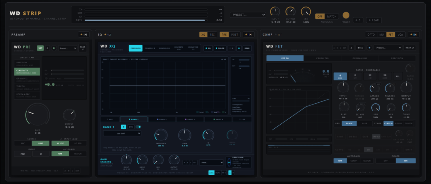The height and width of the screenshot is (184, 431).
Task: Select the OP-AMP 12 circuit law
Action: [27, 79]
